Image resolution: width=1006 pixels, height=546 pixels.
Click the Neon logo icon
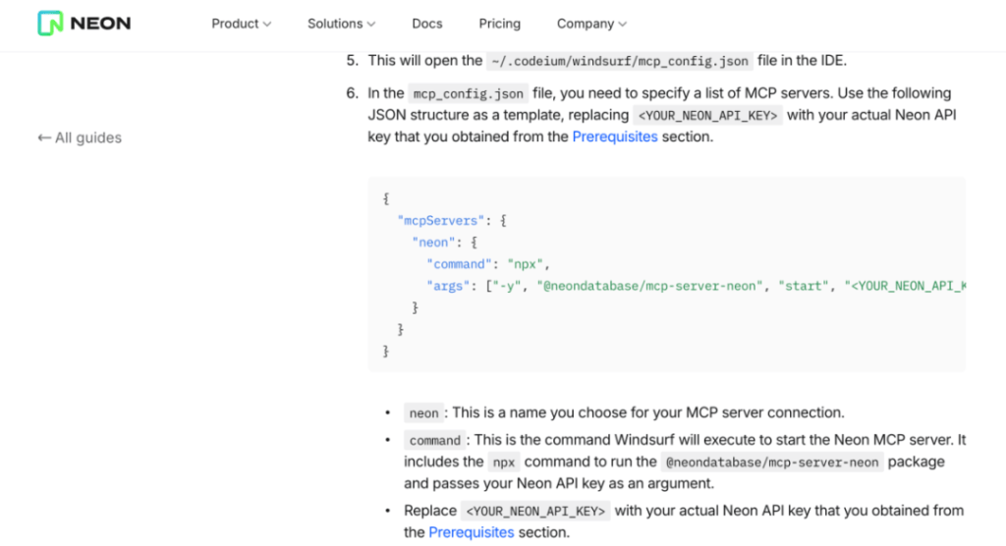[x=50, y=24]
